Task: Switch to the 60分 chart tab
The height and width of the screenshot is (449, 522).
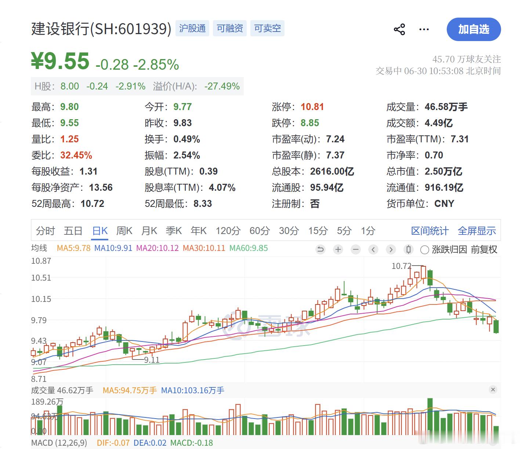Action: [260, 231]
